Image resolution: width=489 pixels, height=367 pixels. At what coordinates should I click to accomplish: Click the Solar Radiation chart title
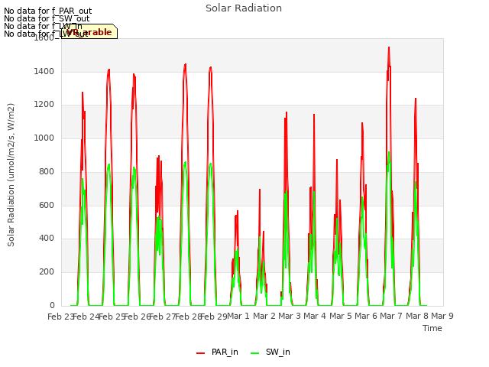244,8
